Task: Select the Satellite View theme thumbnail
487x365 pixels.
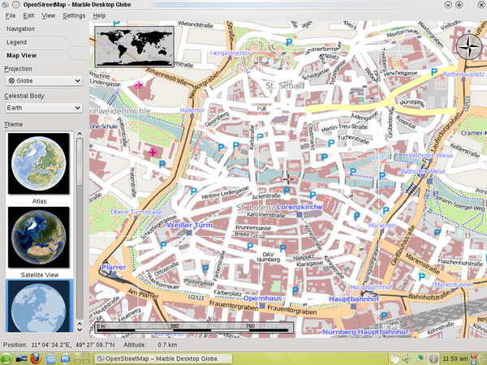Action: [39, 237]
